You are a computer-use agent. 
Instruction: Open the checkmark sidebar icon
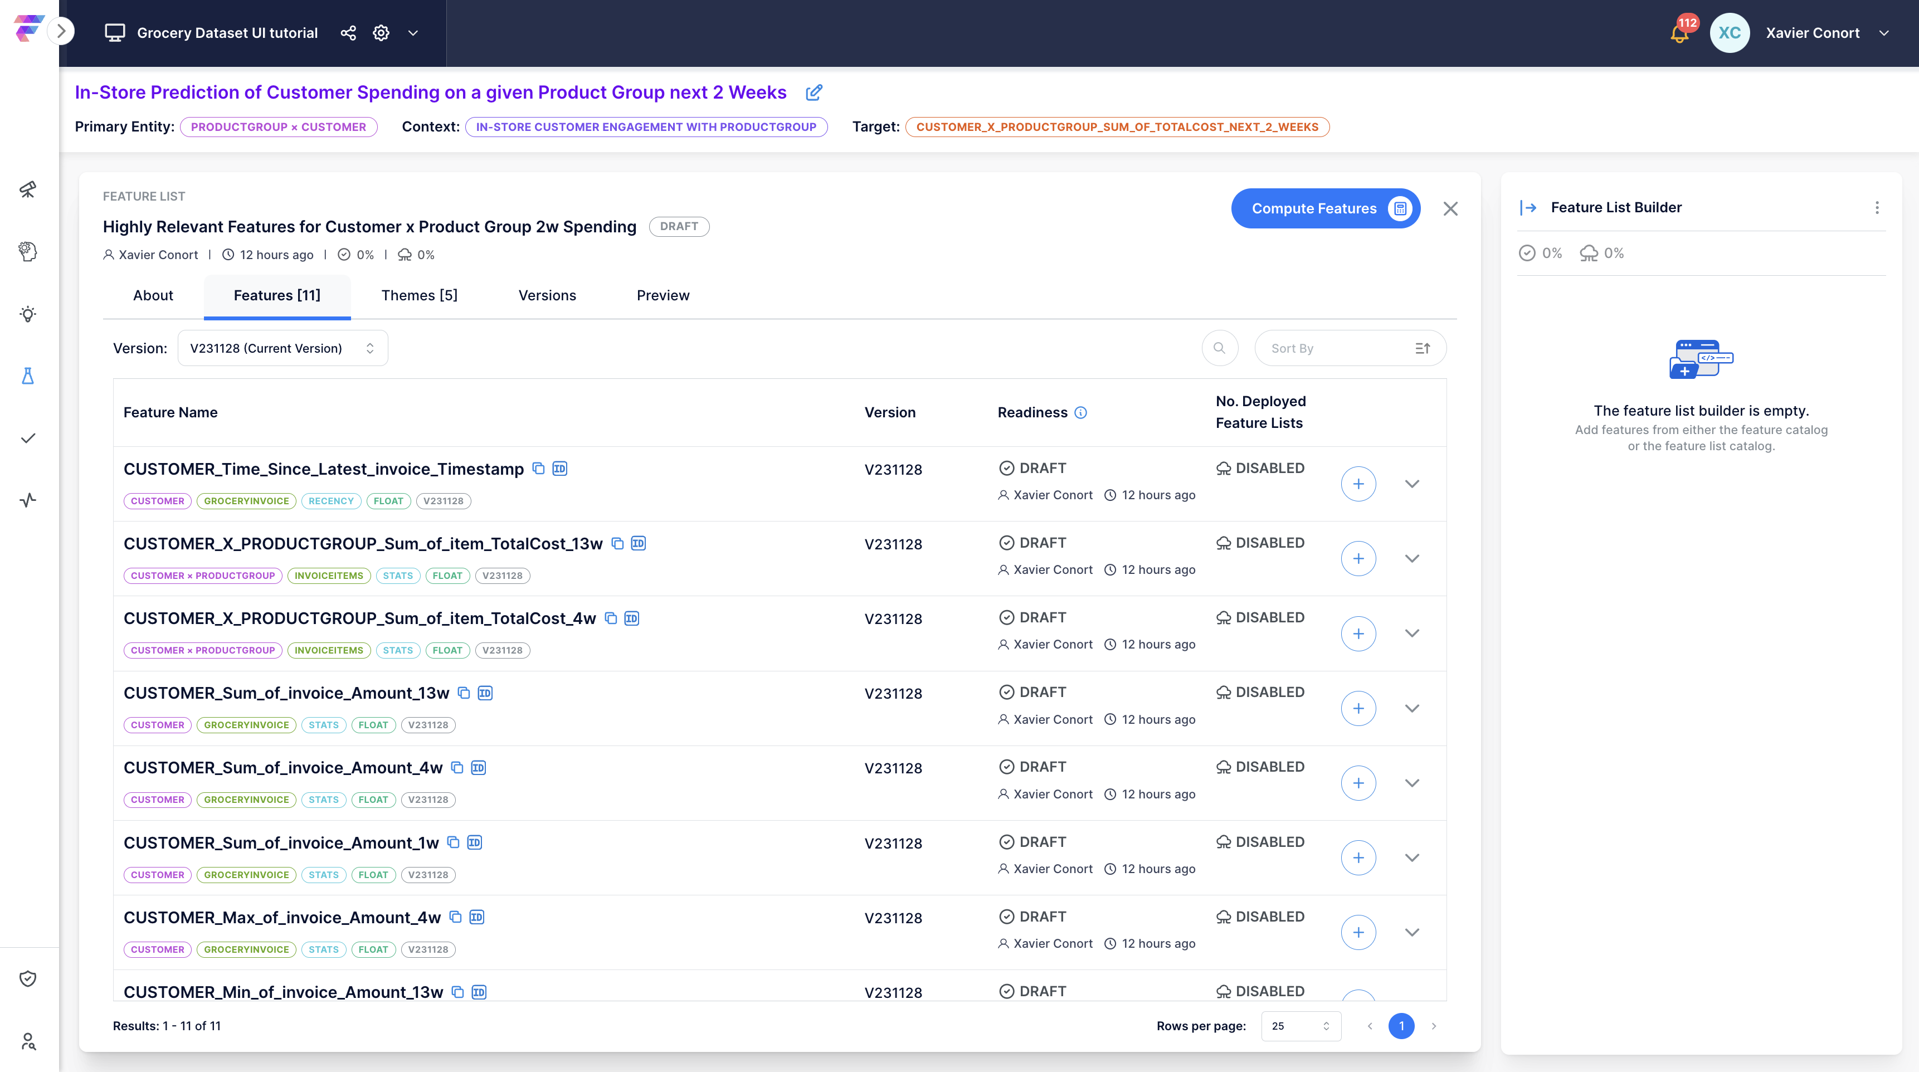27,438
